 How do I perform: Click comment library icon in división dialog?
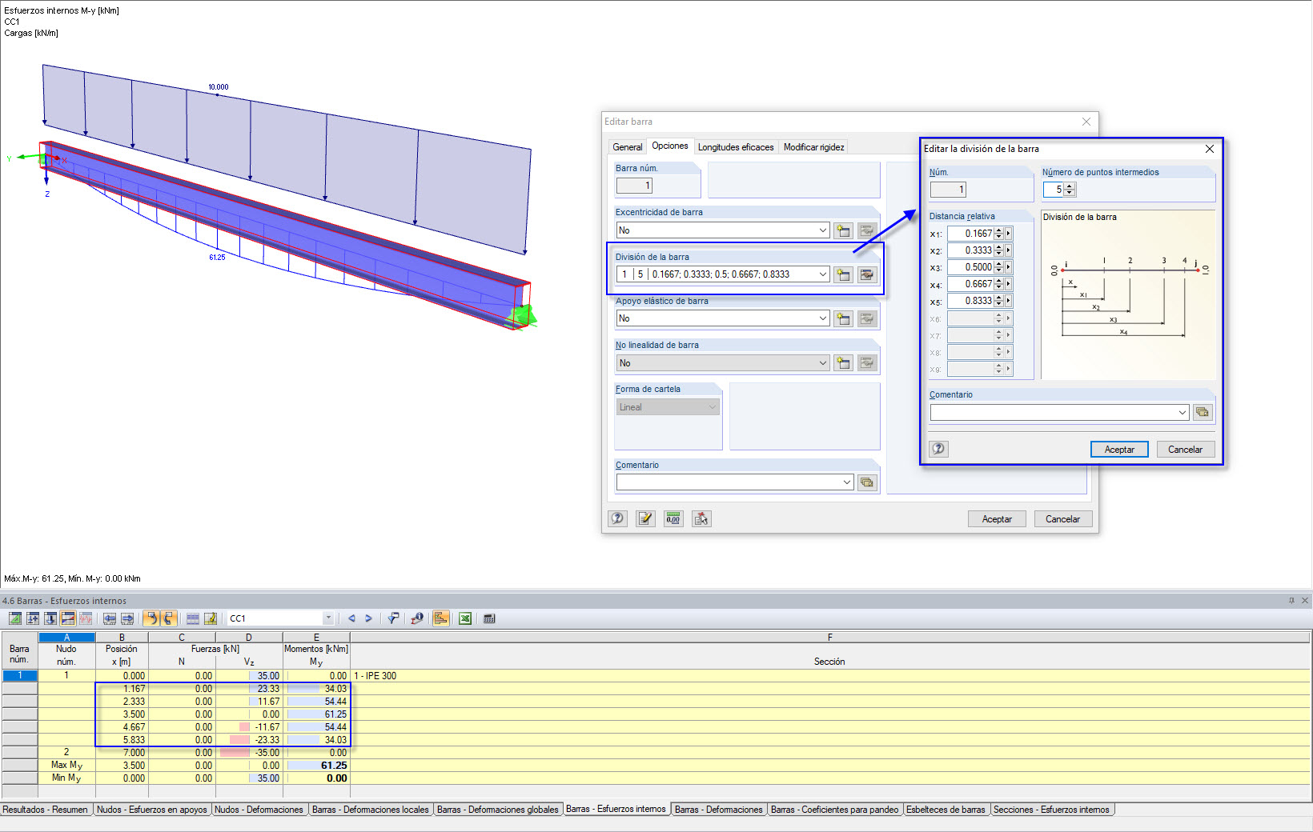(1202, 412)
